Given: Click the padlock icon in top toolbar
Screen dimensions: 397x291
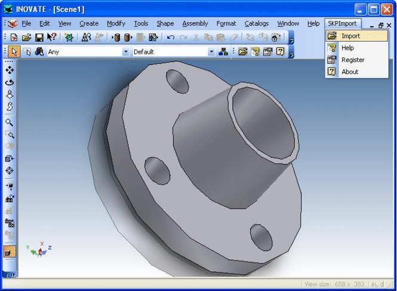Looking at the screenshot, I should tap(275, 38).
